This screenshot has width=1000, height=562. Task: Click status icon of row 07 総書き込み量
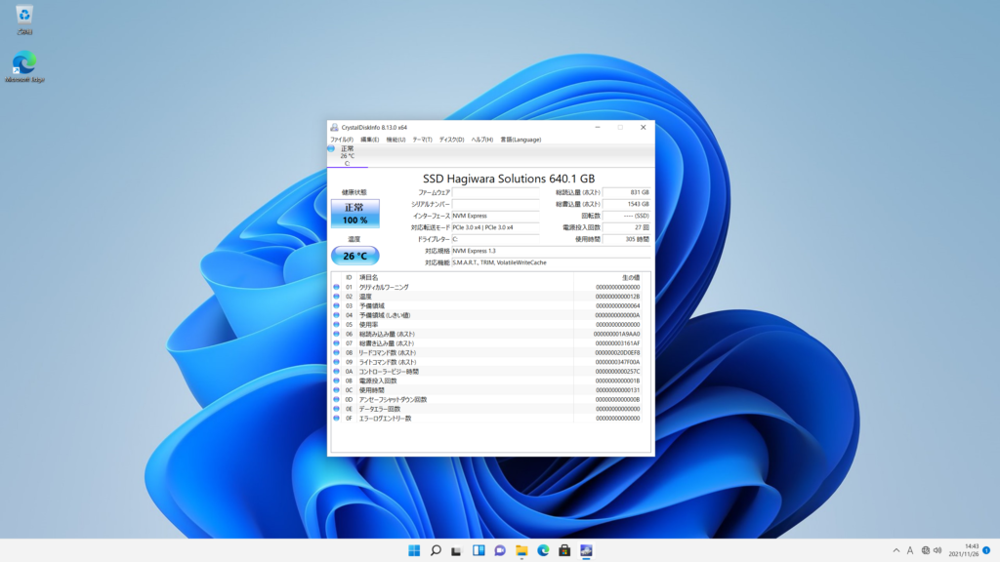tap(336, 343)
